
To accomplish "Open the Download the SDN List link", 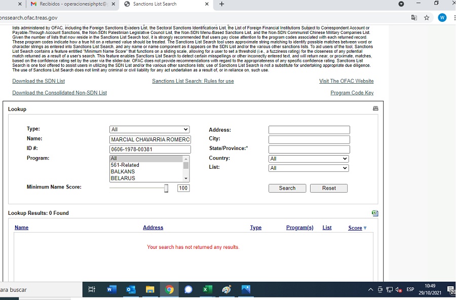I will pos(39,81).
